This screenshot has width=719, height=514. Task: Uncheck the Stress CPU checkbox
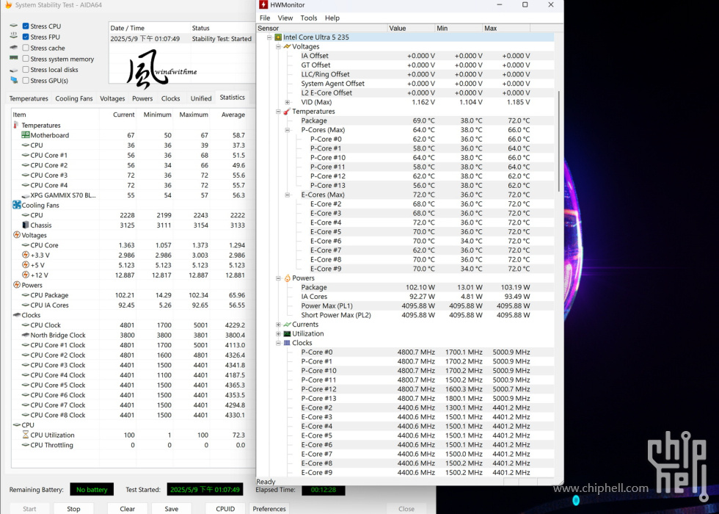[26, 26]
